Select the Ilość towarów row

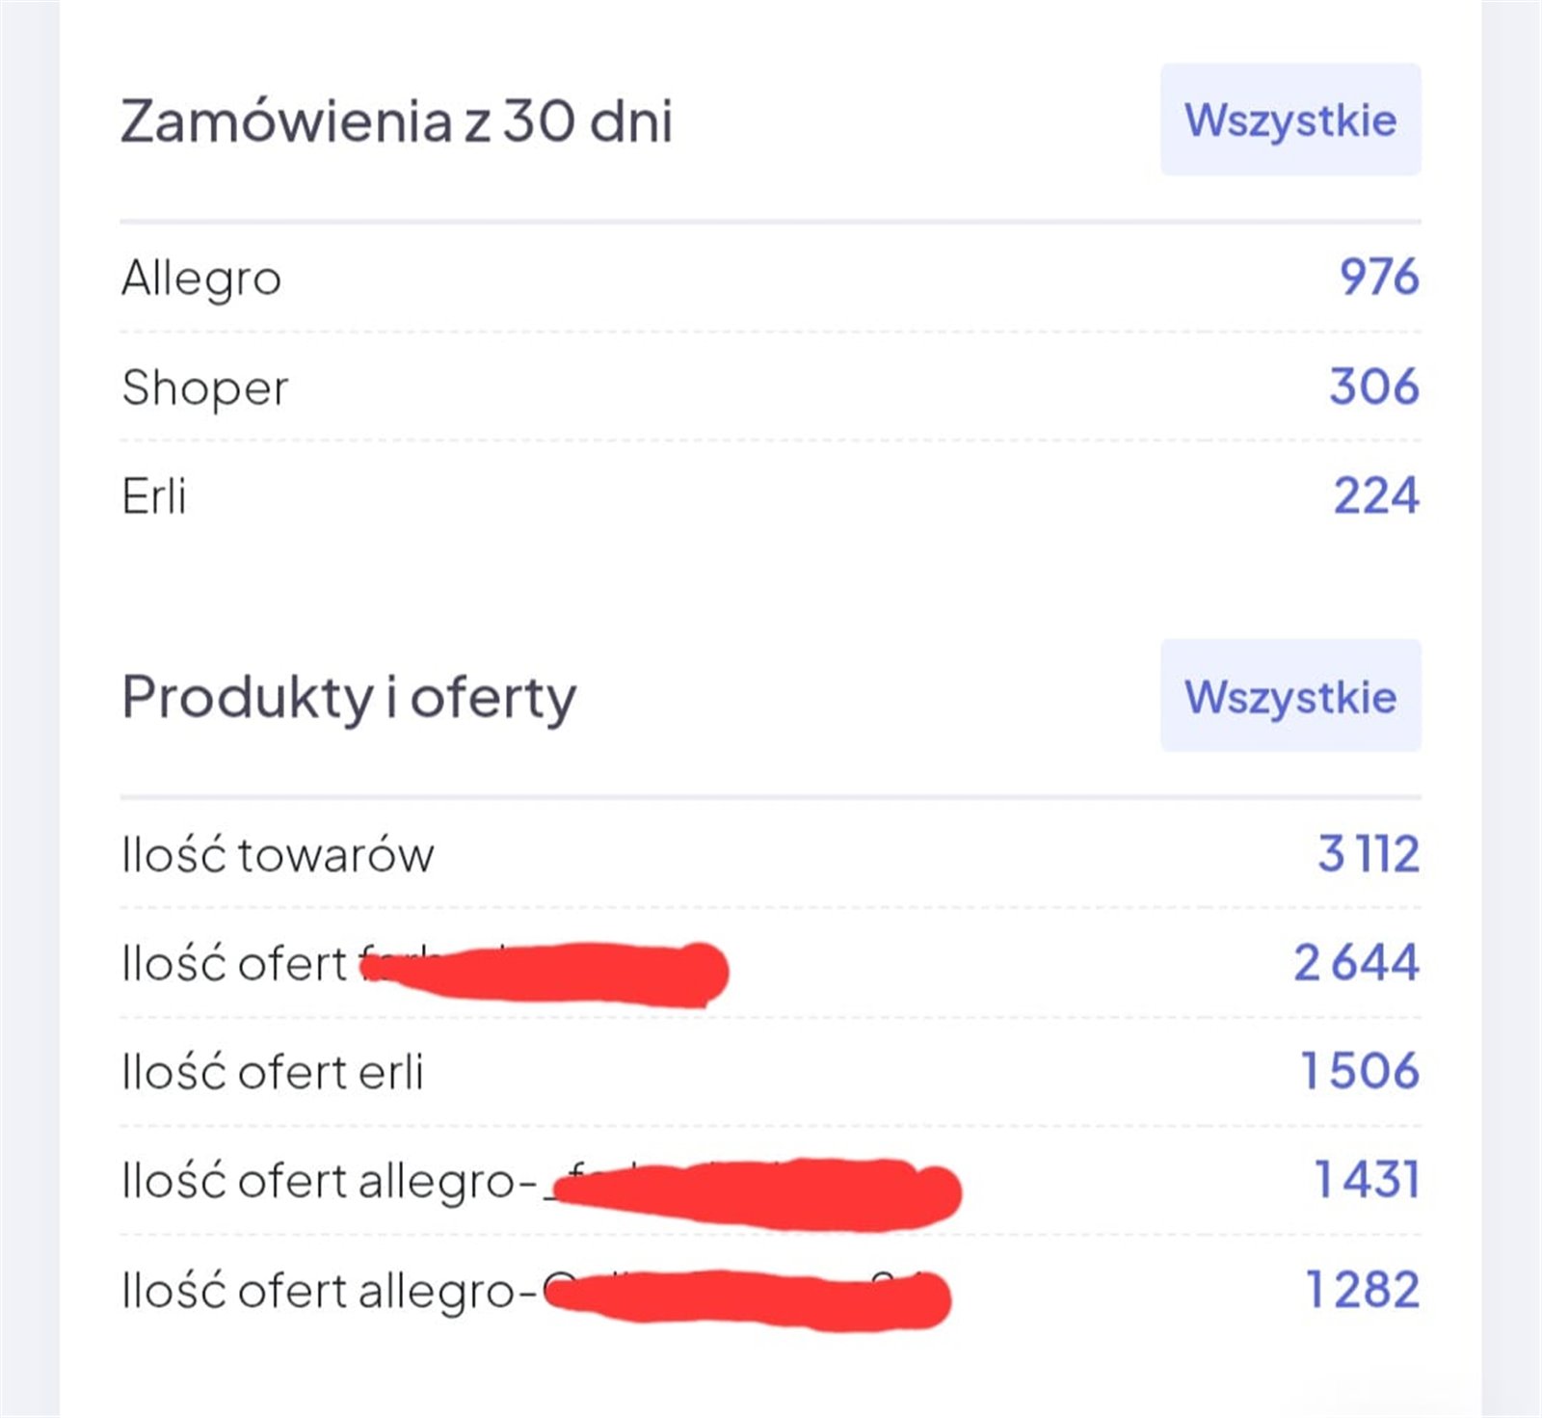point(770,854)
